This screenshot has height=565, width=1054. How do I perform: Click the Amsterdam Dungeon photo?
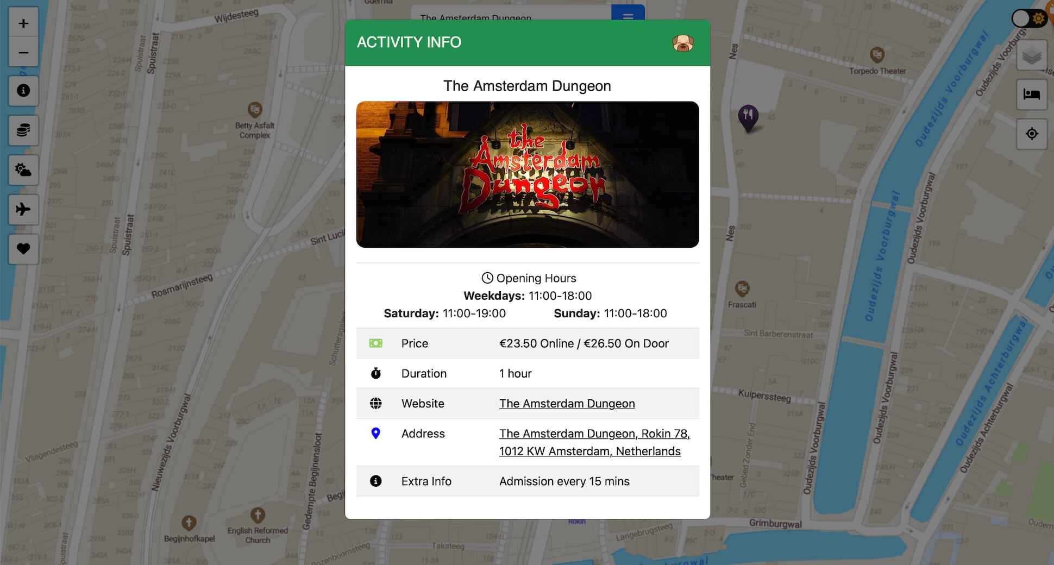point(527,174)
